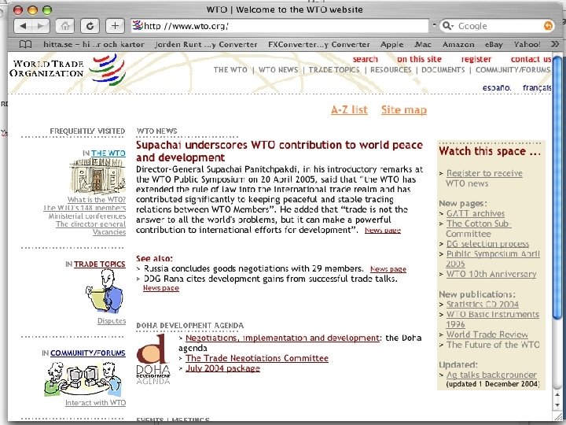Open the Amazon bookmark
The image size is (566, 425).
[x=458, y=44]
